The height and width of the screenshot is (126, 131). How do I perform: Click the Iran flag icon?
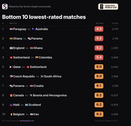[x=32, y=114]
